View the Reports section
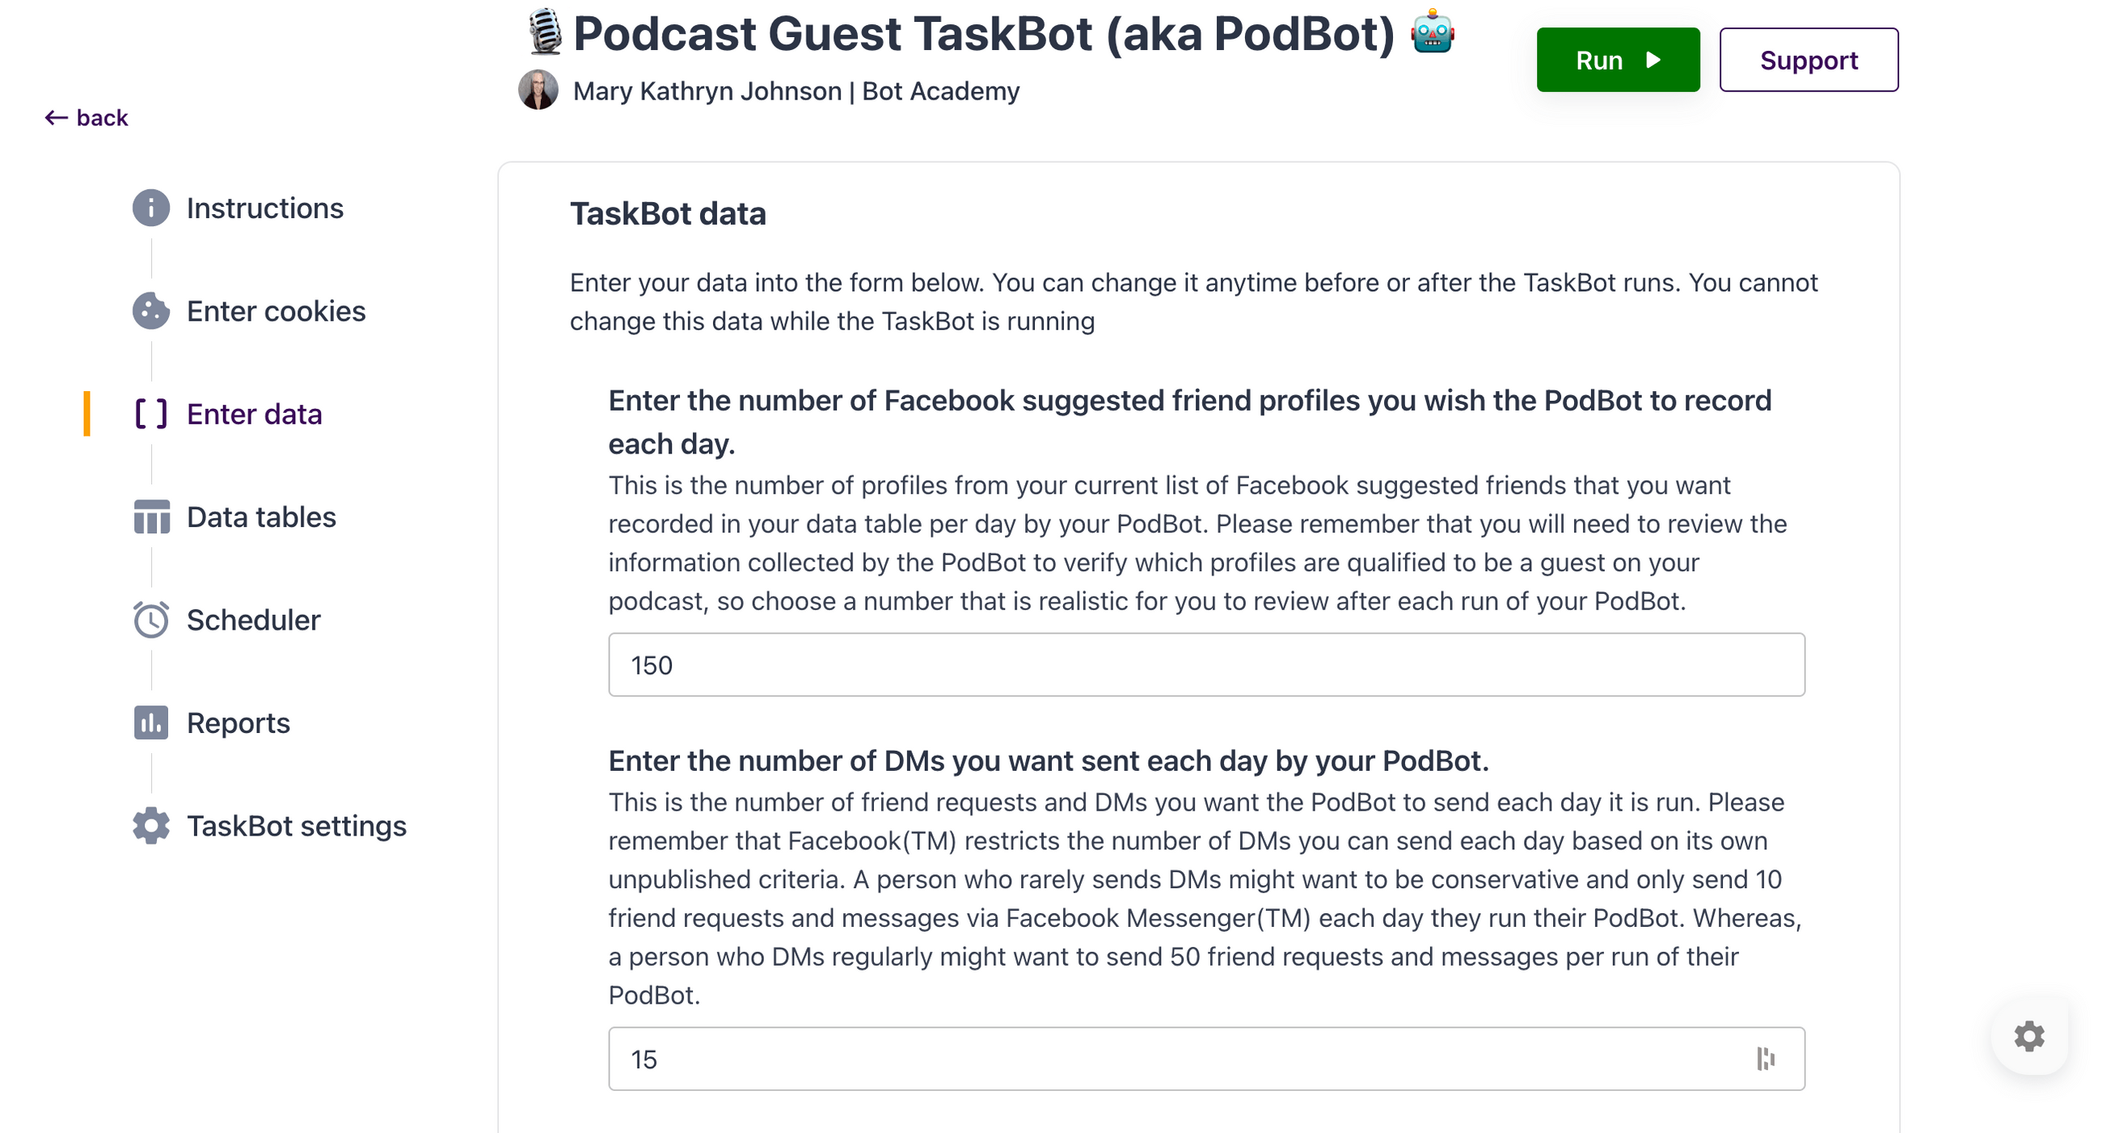2102x1133 pixels. pos(238,722)
